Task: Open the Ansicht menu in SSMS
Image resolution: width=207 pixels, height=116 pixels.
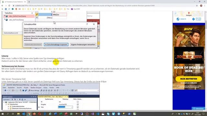Action: coord(19,88)
